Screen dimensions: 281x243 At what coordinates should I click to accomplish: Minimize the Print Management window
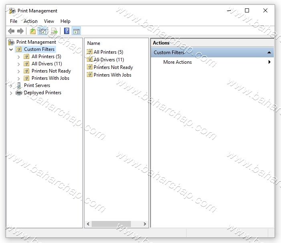point(229,10)
